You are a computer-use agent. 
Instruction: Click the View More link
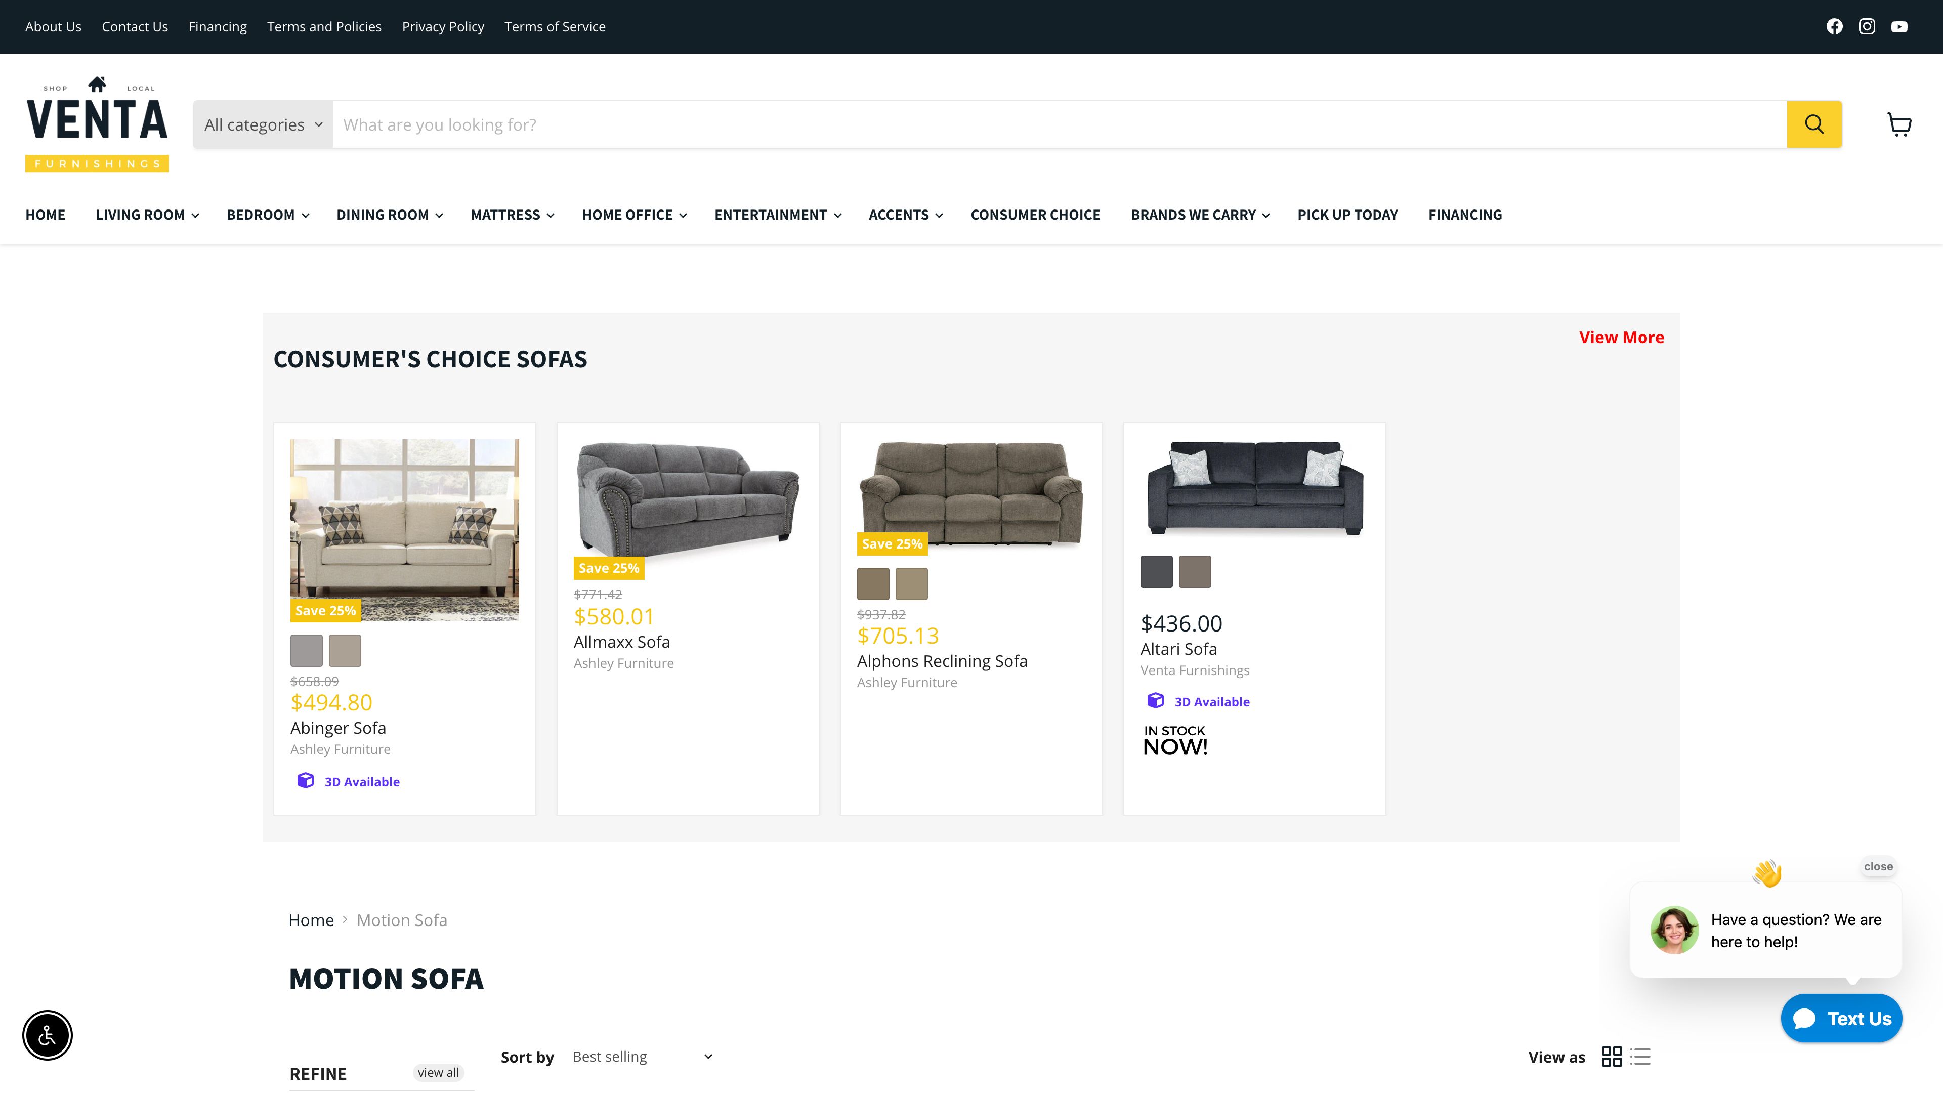(1621, 337)
